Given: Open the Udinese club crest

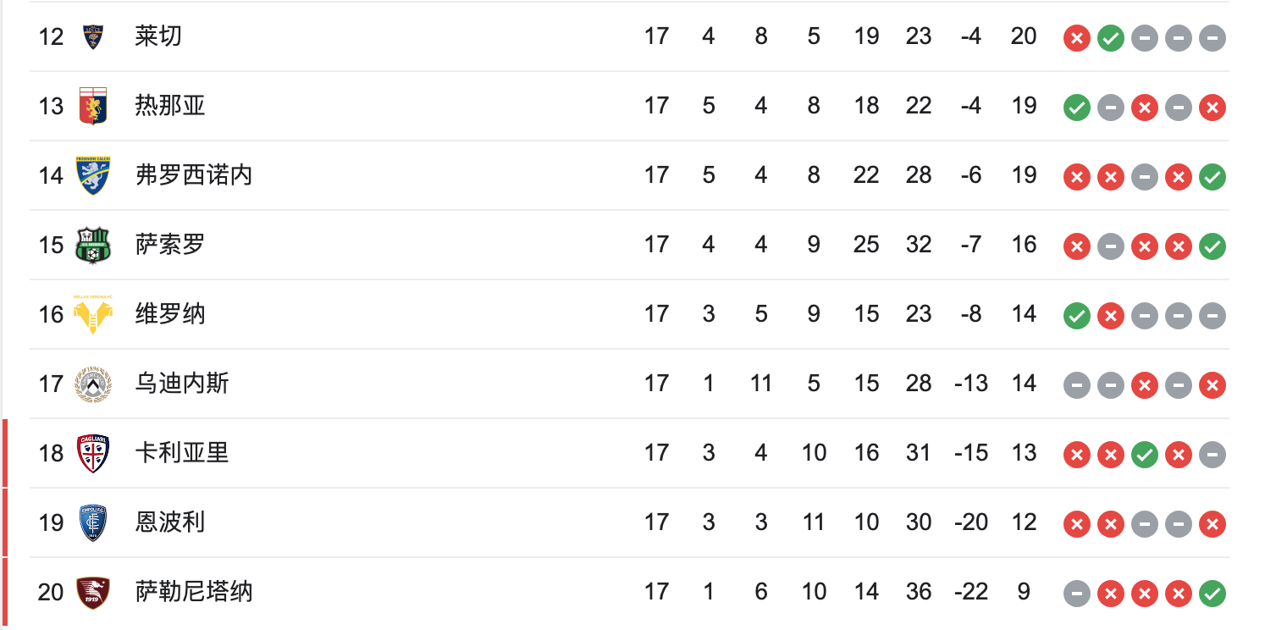Looking at the screenshot, I should (93, 384).
